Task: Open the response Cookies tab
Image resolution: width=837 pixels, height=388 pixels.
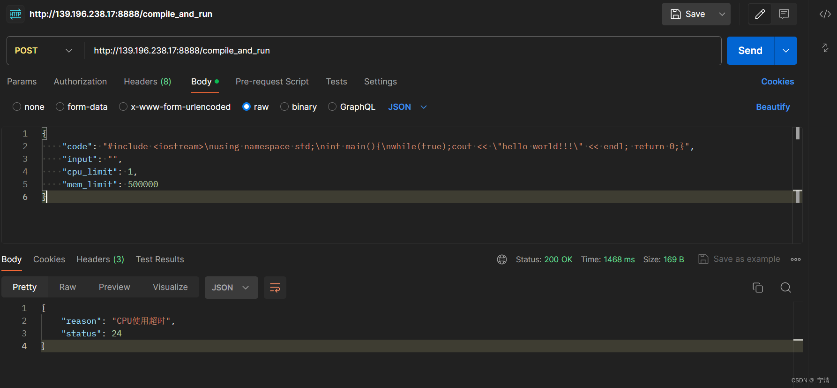Action: click(x=49, y=259)
